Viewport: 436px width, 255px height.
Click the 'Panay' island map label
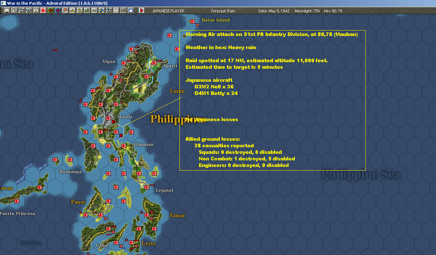(x=78, y=202)
